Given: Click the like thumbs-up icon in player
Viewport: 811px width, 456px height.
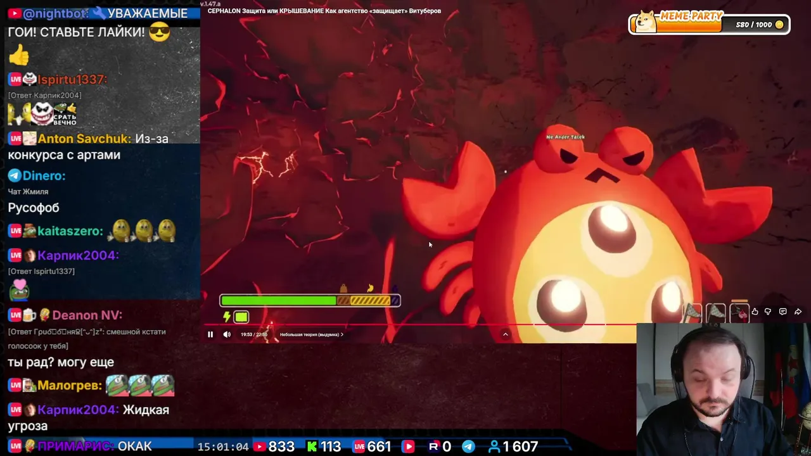Looking at the screenshot, I should [755, 312].
